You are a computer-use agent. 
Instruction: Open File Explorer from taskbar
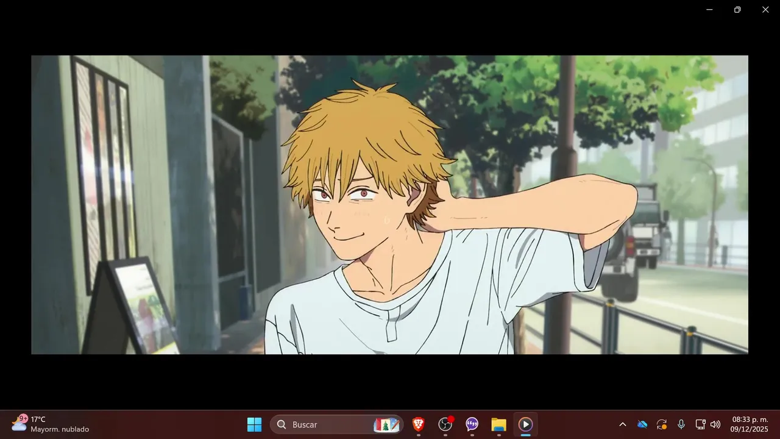click(x=499, y=424)
